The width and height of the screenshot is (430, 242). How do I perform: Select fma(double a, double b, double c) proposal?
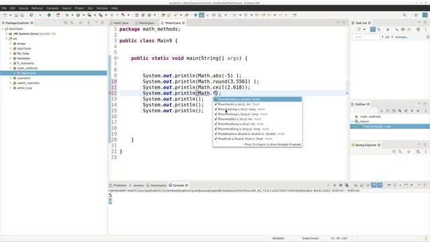point(257,134)
